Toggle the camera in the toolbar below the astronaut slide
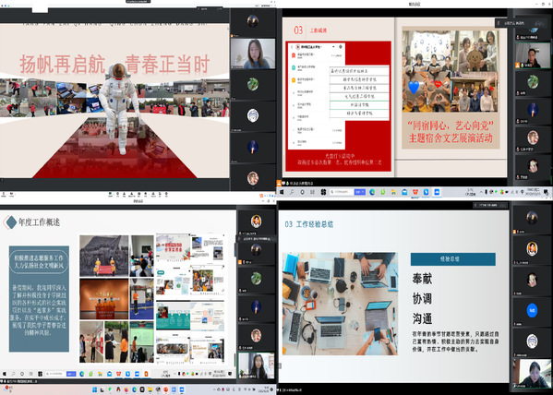Screen dimensions: 553x395 click(x=12, y=194)
